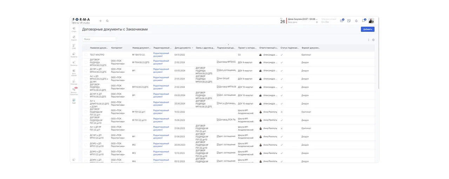Tick the checkbox for ТЕСТ МАСПРО row
This screenshot has height=179, width=449.
pyautogui.click(x=86, y=55)
